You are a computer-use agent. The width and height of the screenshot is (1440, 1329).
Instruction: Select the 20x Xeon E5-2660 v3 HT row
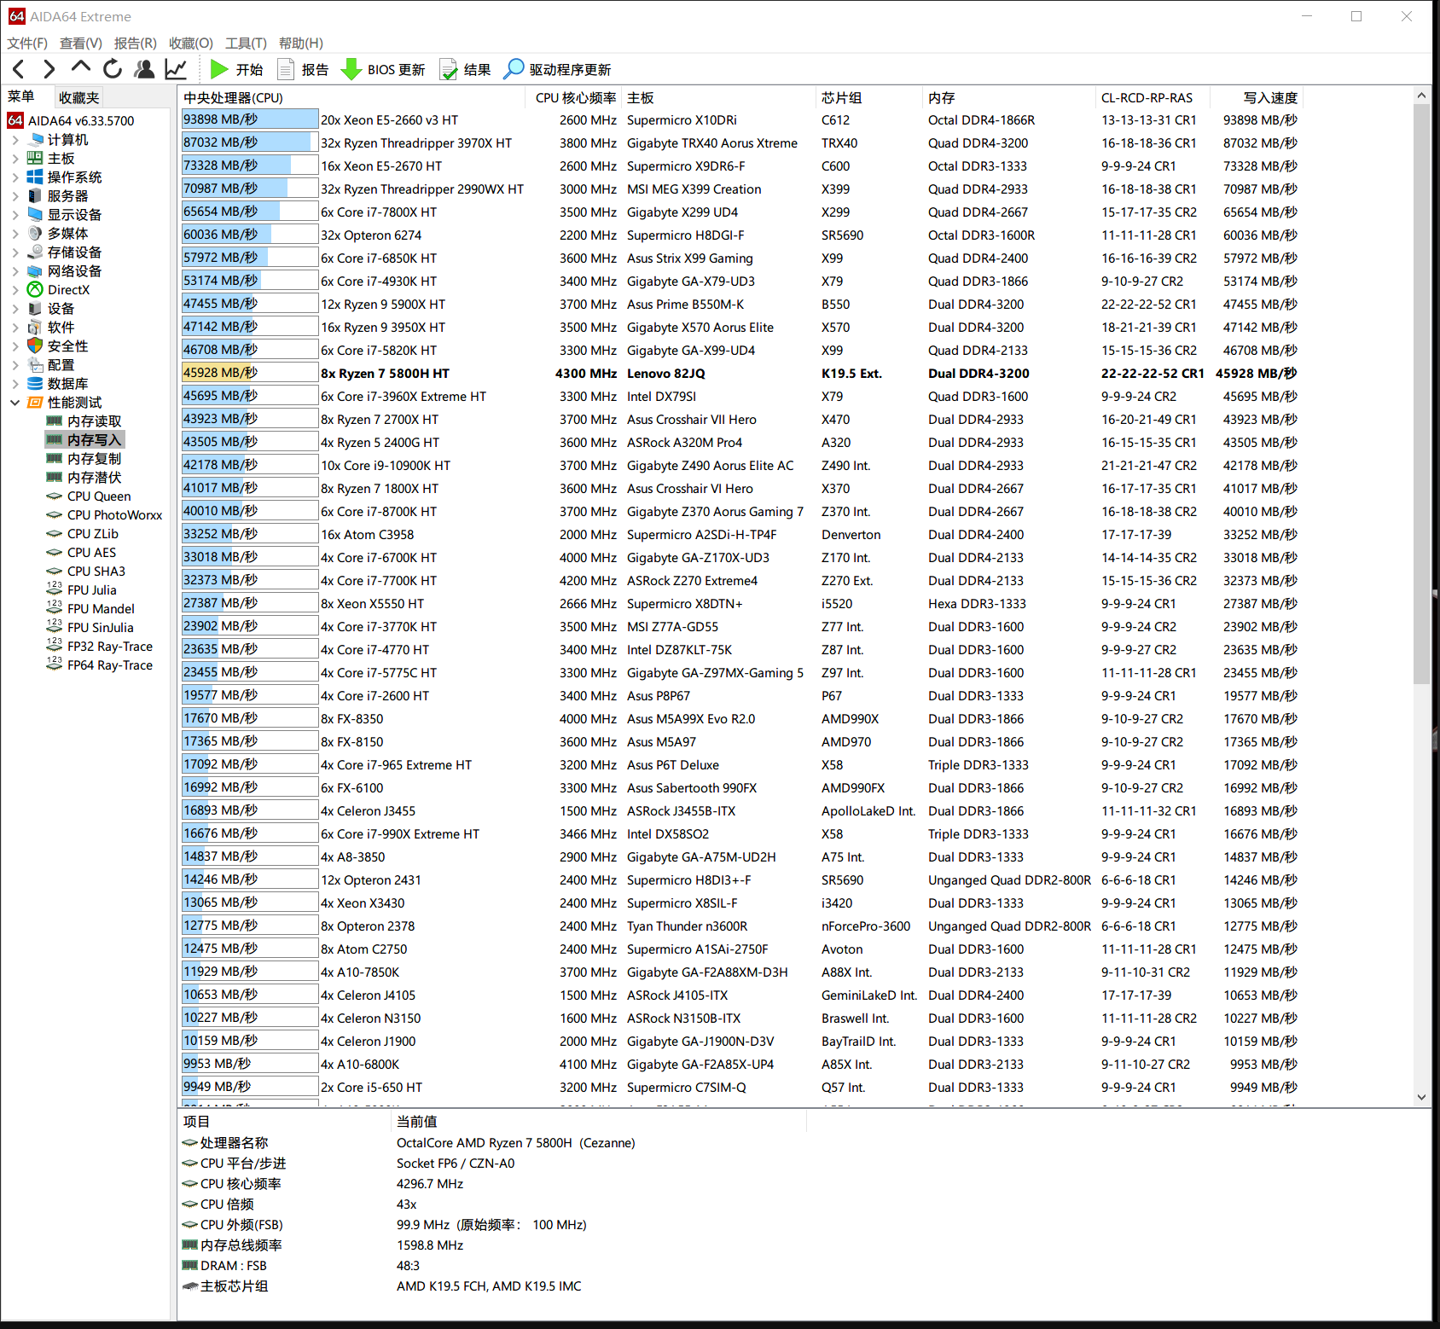[x=740, y=119]
